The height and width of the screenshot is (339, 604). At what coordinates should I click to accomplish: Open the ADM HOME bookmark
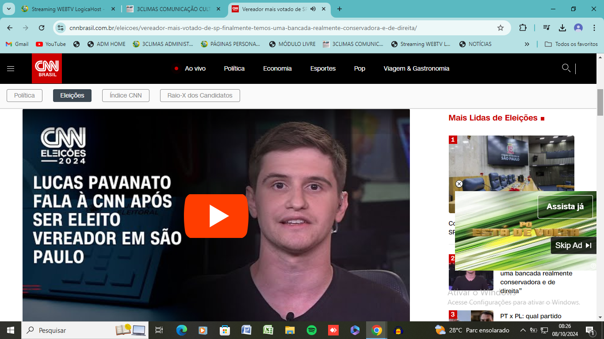coord(107,44)
